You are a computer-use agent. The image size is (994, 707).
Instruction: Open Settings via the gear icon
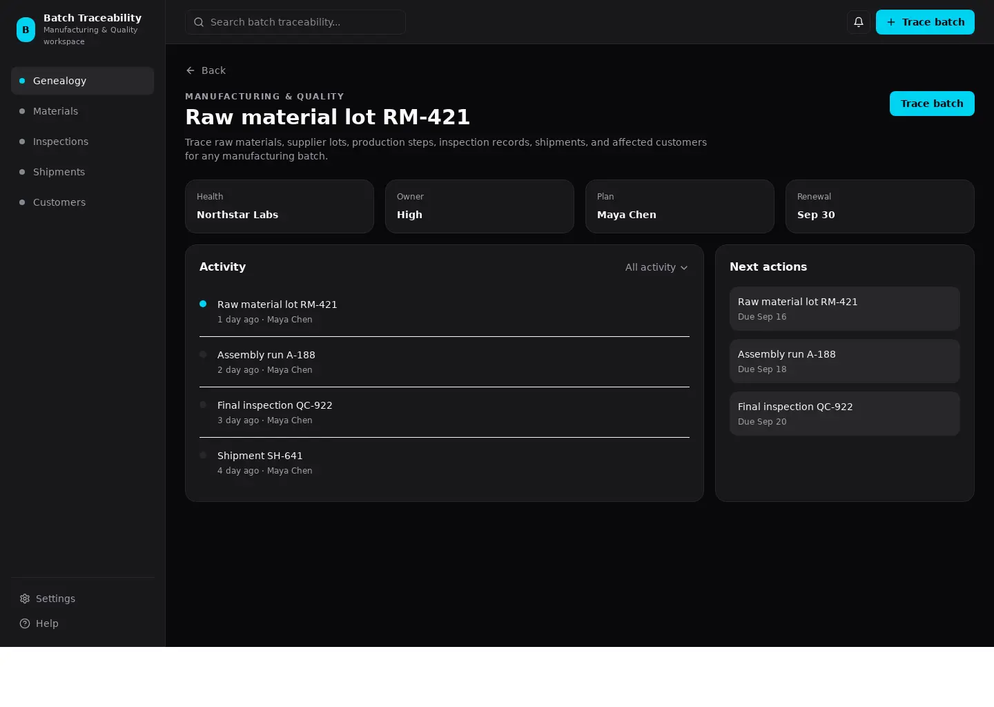pyautogui.click(x=25, y=599)
